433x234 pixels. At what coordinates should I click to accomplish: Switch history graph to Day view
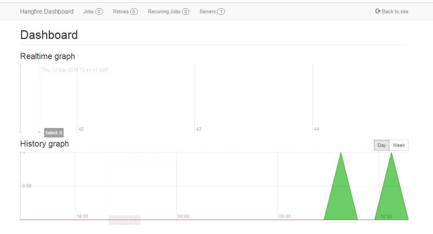[x=382, y=145]
